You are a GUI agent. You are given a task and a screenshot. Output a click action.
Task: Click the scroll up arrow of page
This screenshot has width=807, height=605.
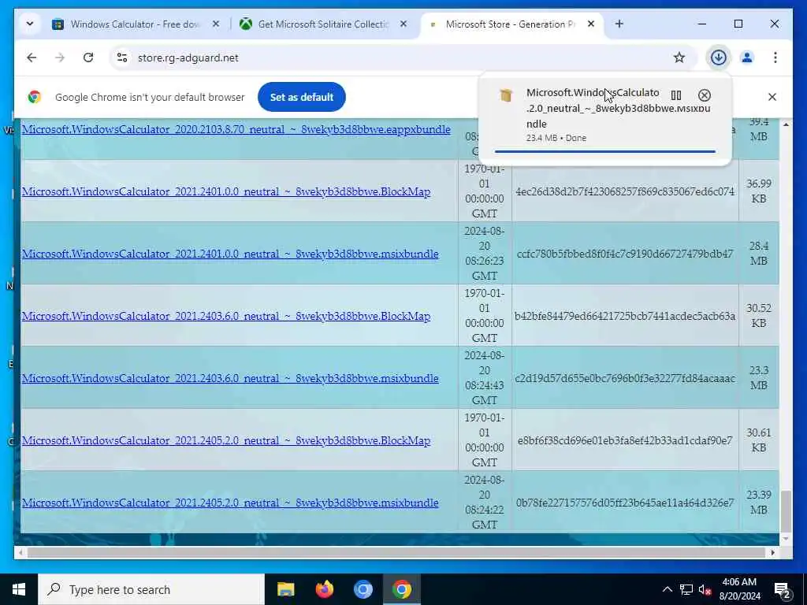coord(786,124)
